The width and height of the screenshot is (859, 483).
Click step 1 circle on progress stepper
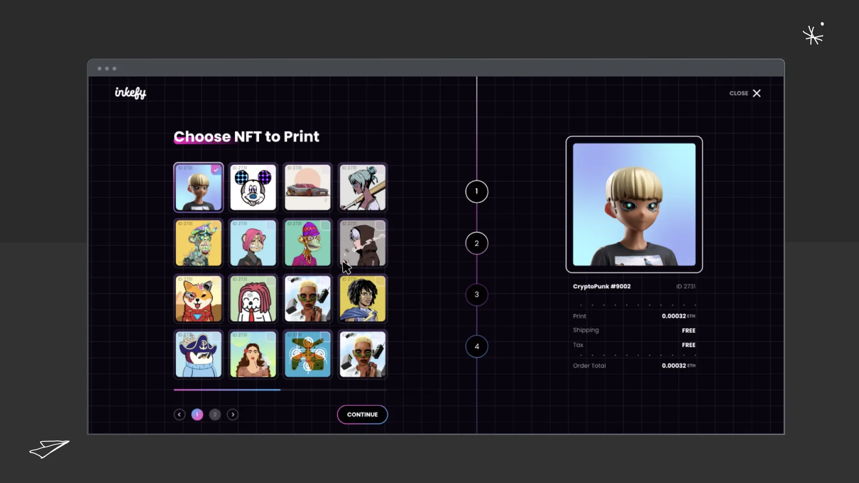point(476,191)
